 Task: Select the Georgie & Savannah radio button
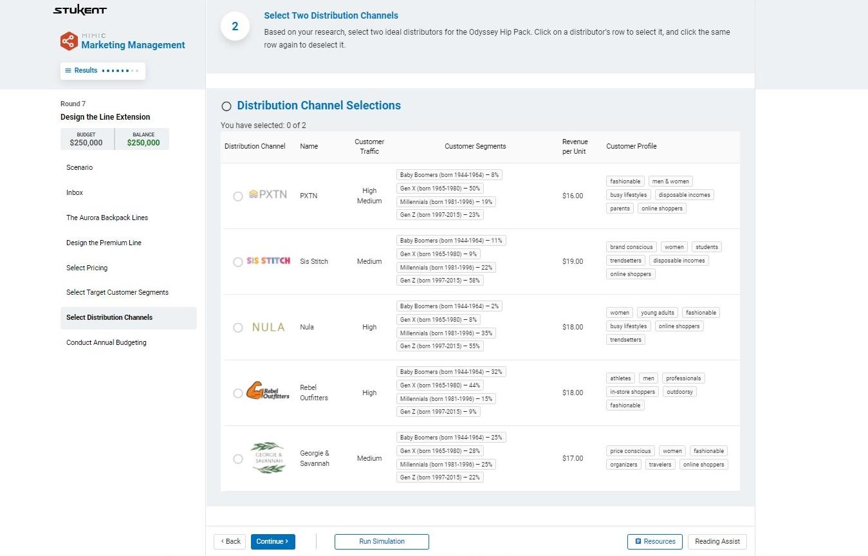(237, 458)
